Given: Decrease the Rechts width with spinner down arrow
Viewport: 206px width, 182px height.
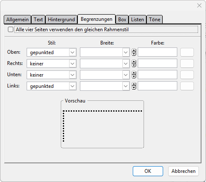Looking at the screenshot, I should [x=134, y=65].
